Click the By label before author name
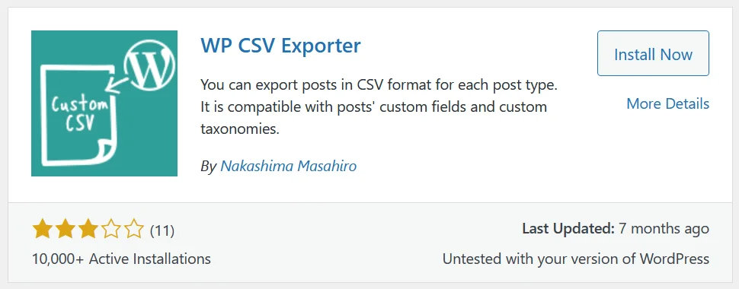 (208, 166)
